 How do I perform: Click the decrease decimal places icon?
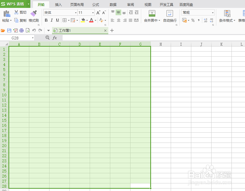coord(212,20)
